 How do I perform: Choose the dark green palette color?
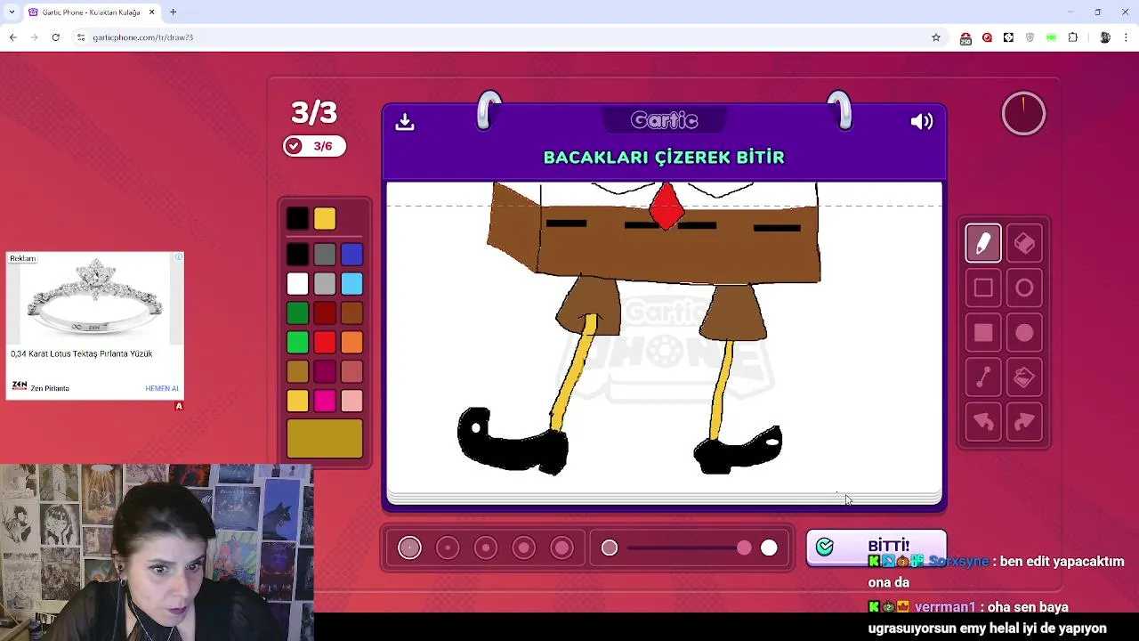(298, 313)
